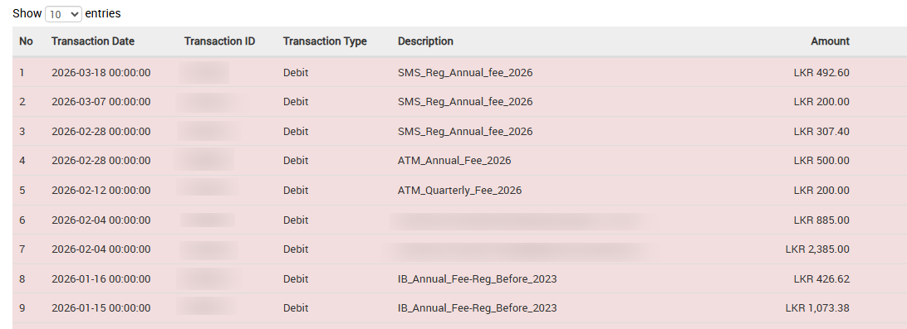Click SMS_Reg_Annual_fee_2026 in row 2
907x329 pixels.
pos(465,102)
